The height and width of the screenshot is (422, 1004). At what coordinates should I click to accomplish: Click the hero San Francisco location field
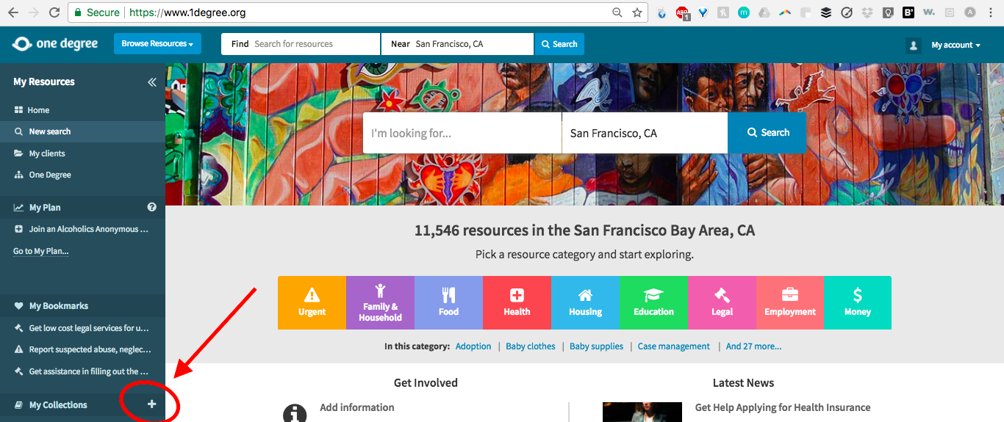[x=645, y=133]
